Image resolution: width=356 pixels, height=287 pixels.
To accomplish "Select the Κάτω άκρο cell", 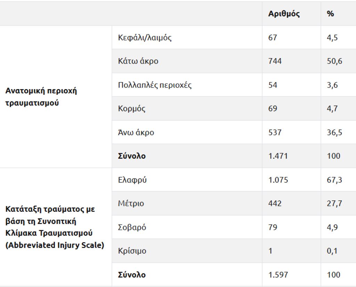I will point(138,61).
